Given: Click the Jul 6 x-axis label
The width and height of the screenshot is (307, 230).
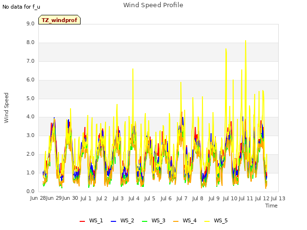Looking at the screenshot, I should pos(166,198).
